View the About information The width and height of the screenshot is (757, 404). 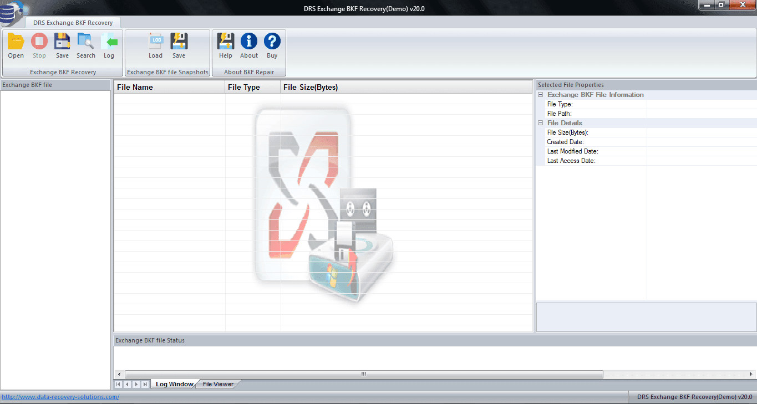tap(248, 44)
